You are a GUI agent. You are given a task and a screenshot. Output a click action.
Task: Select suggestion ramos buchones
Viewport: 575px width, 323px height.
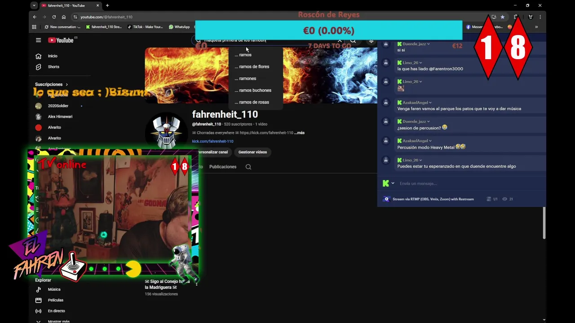pyautogui.click(x=255, y=91)
